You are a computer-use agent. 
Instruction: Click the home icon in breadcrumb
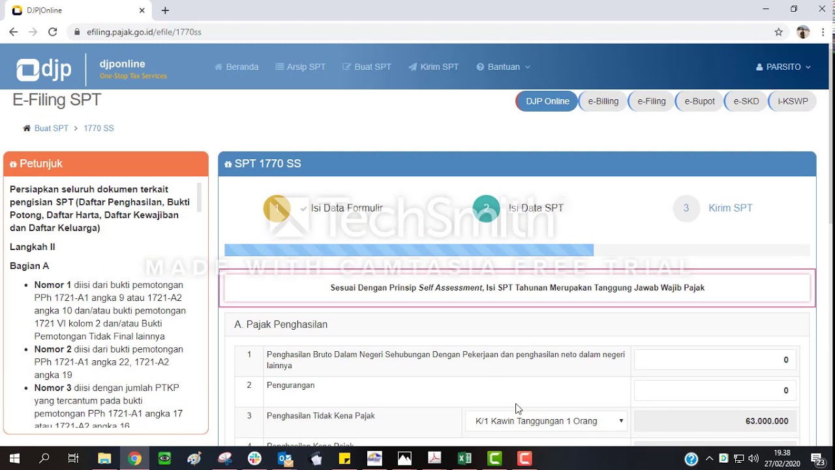[27, 129]
